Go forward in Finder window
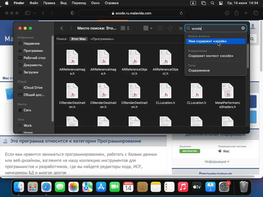This screenshot has height=197, width=263. coord(71,28)
